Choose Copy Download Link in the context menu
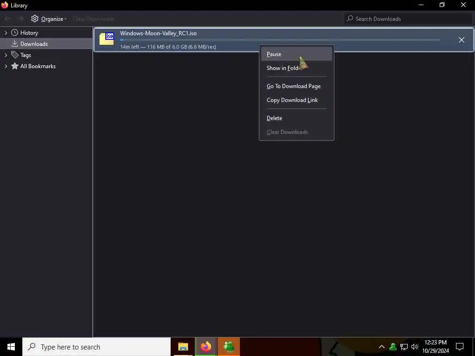 click(296, 100)
